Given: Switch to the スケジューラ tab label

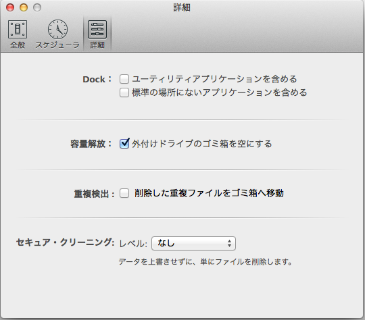Looking at the screenshot, I should click(57, 45).
